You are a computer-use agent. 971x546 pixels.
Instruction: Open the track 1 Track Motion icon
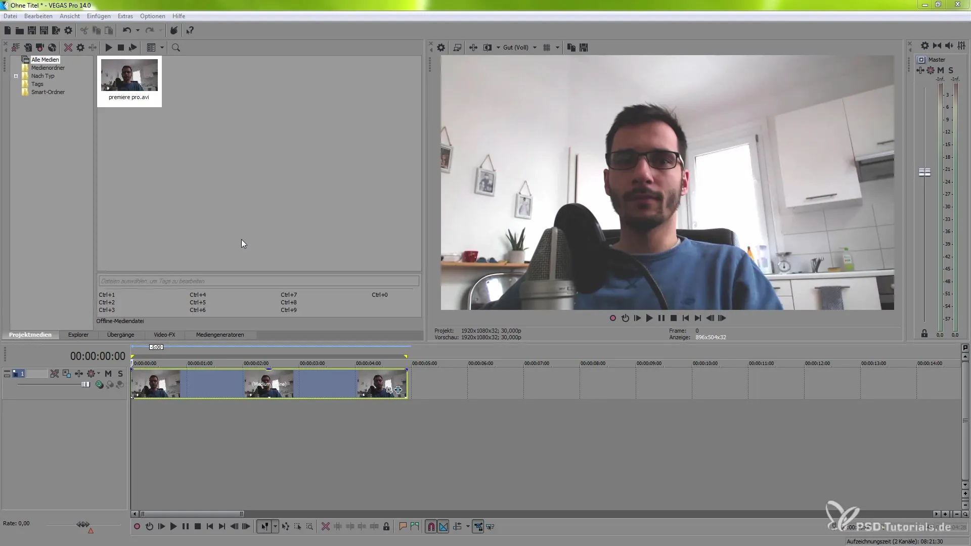(66, 374)
